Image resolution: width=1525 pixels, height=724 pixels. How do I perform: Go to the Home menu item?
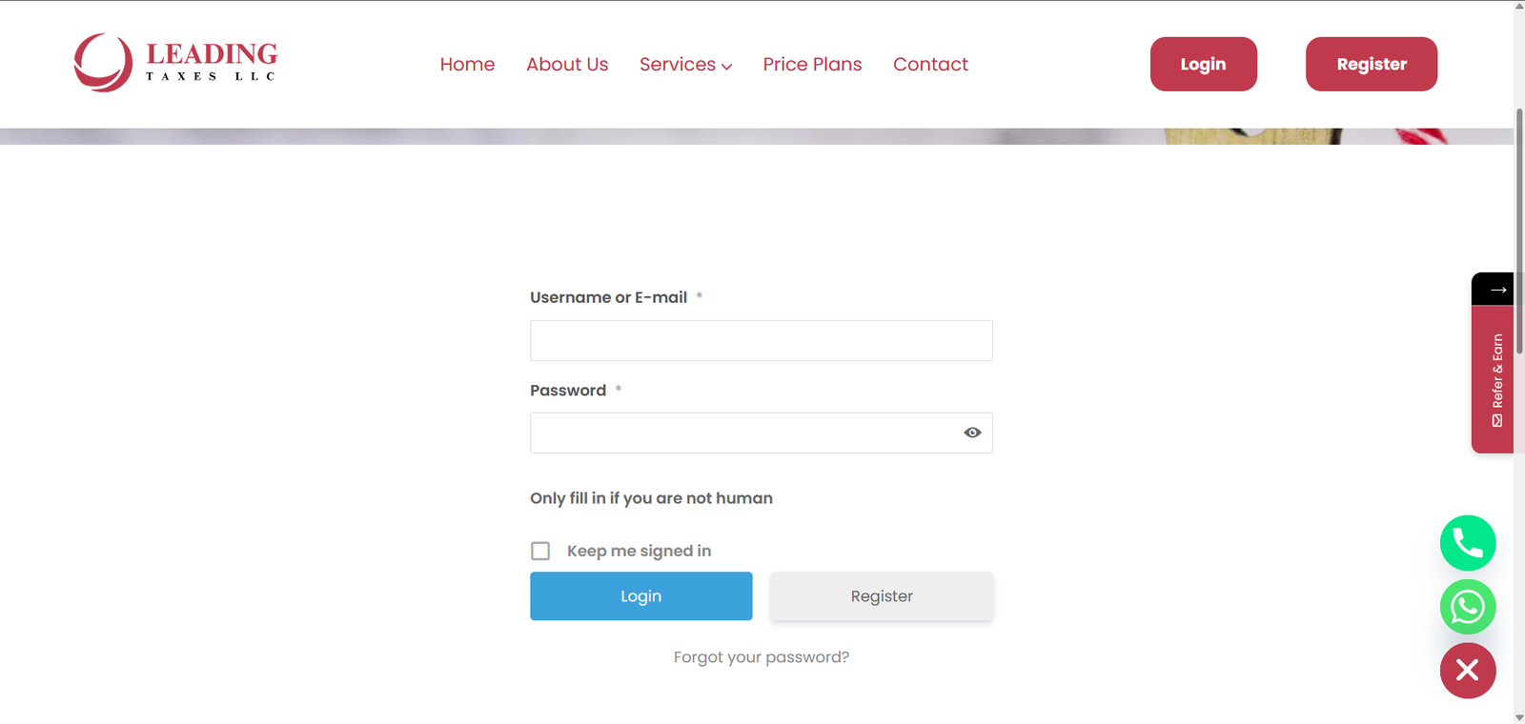pos(467,65)
